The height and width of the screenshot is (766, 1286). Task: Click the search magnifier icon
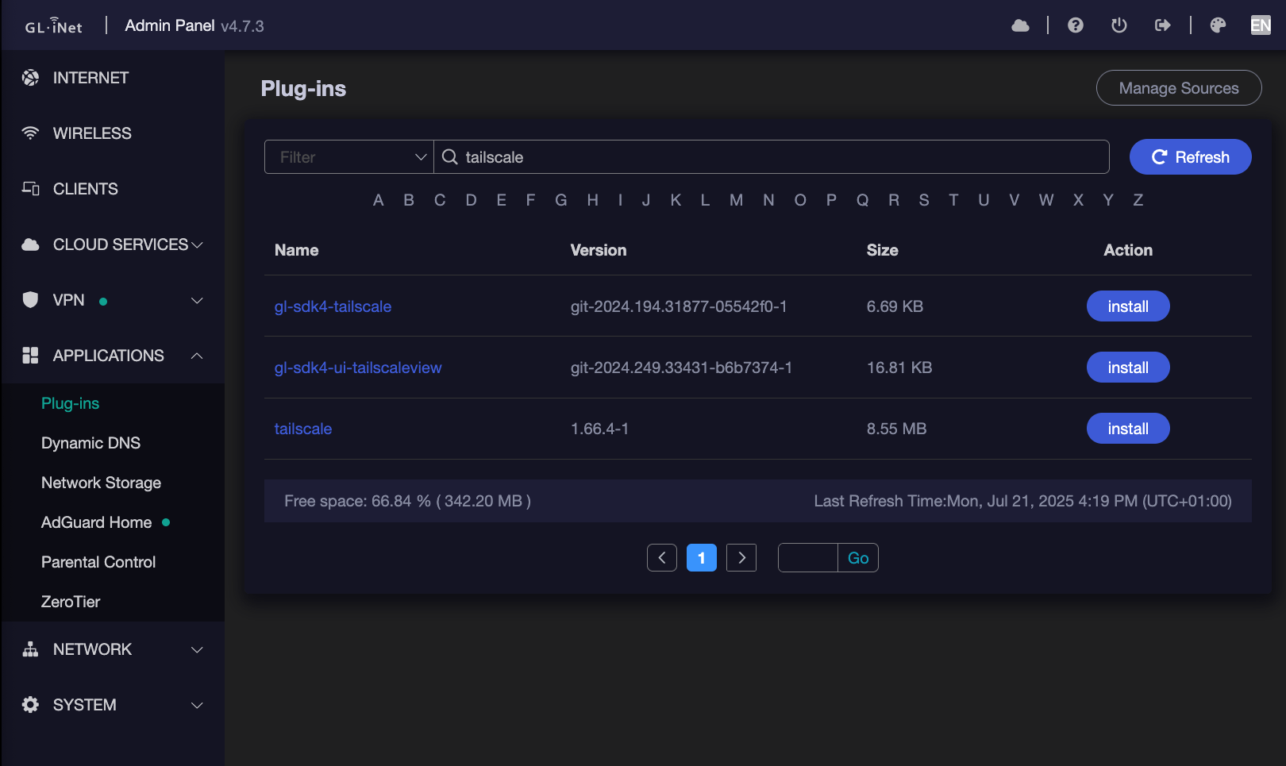450,157
